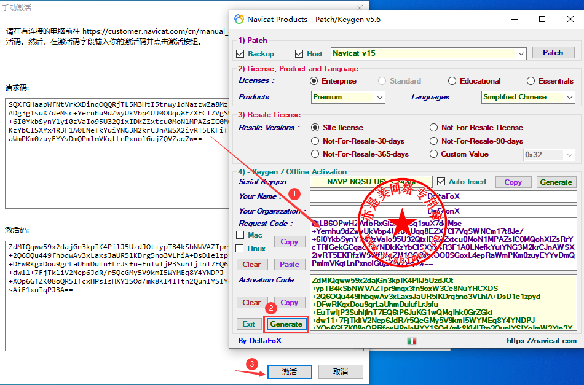Select the Educational license radio button

click(452, 80)
